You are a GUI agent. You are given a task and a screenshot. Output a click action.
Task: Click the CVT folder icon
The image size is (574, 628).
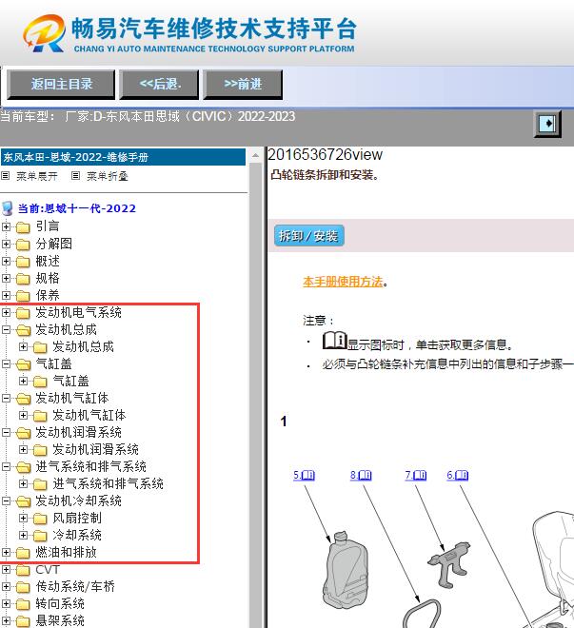23,570
